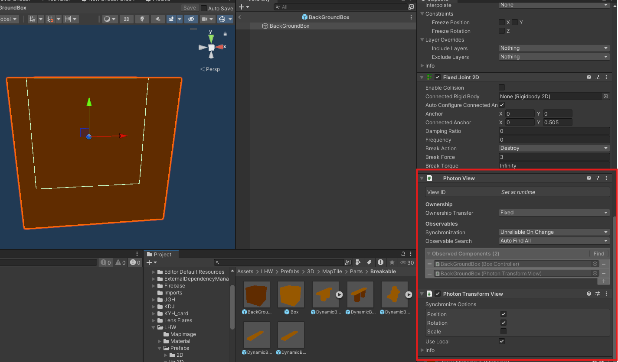This screenshot has width=618, height=362.
Task: Click the snap increment magnet icon
Action: coord(50,19)
